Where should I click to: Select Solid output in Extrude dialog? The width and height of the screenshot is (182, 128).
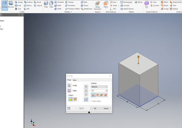tap(71, 99)
